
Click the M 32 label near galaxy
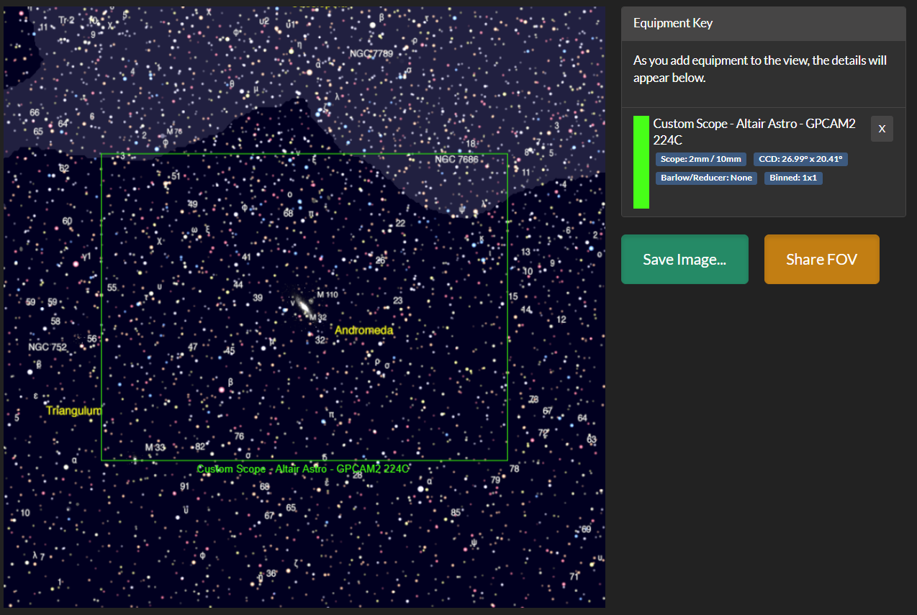click(319, 317)
